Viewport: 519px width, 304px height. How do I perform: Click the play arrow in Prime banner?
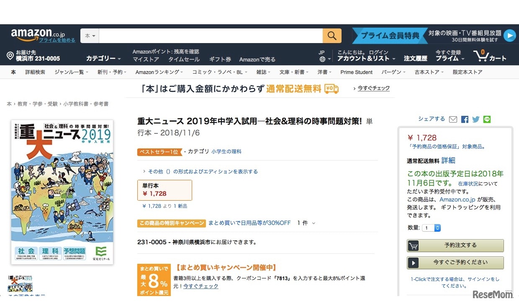point(509,36)
